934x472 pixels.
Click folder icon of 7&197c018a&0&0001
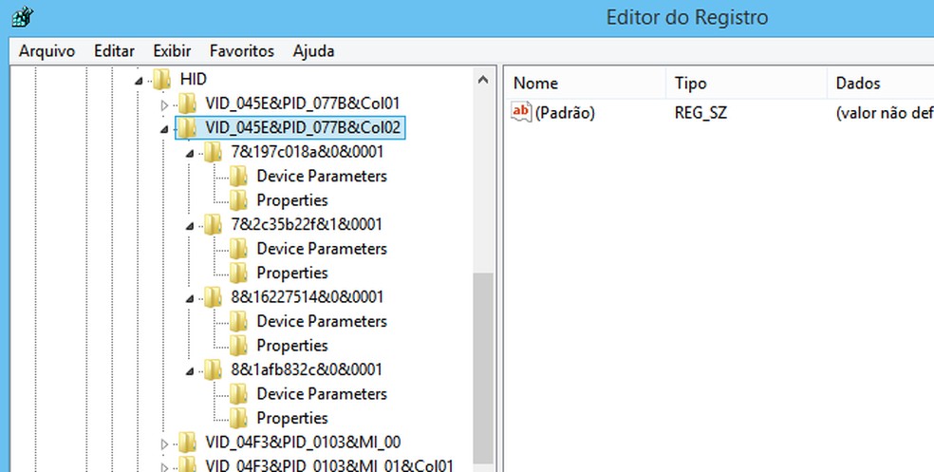click(214, 152)
